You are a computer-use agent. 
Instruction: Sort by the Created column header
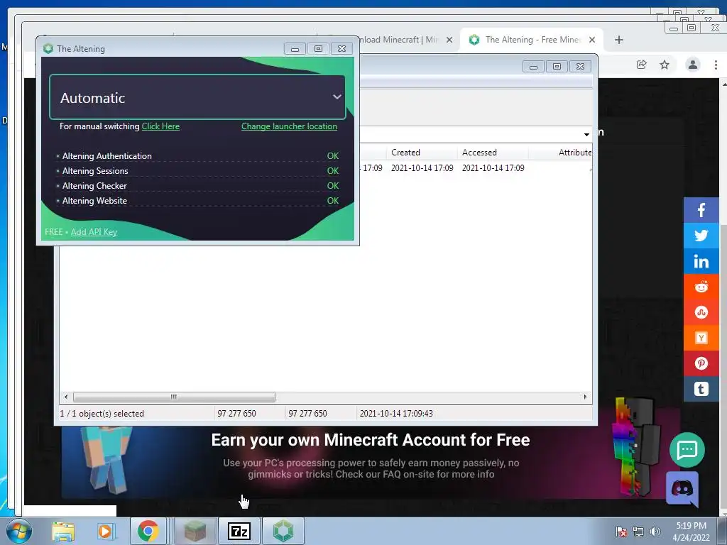tap(422, 153)
